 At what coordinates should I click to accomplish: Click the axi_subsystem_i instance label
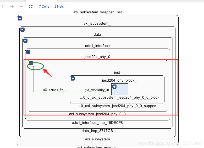pyautogui.click(x=97, y=23)
